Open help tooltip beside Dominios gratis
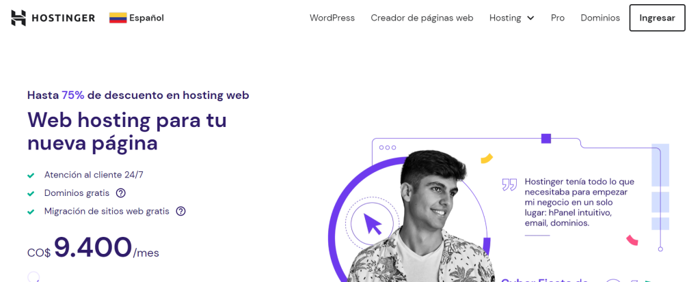 pos(120,193)
